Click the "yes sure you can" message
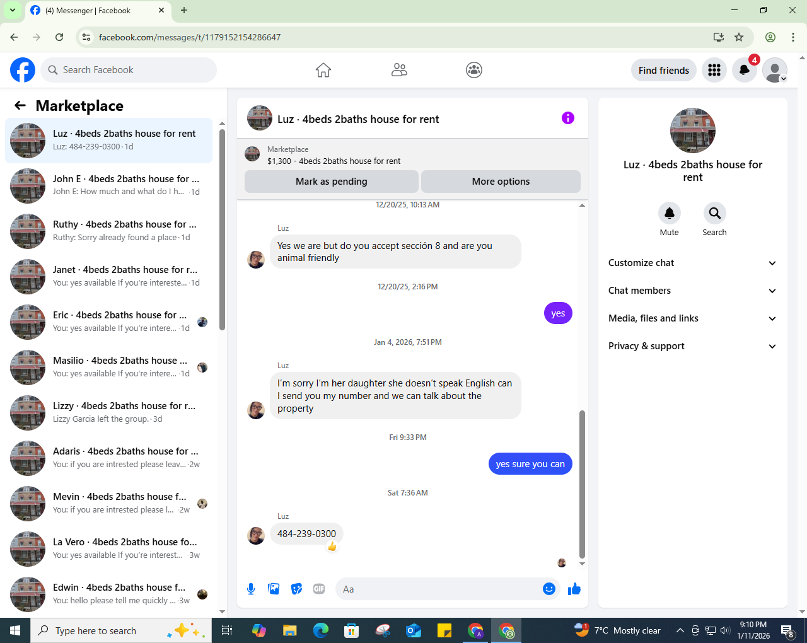Image resolution: width=807 pixels, height=643 pixels. (x=530, y=464)
